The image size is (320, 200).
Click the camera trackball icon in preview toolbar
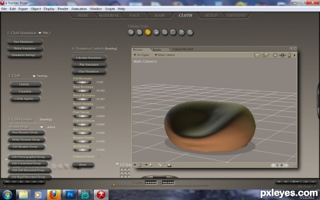[x=275, y=55]
